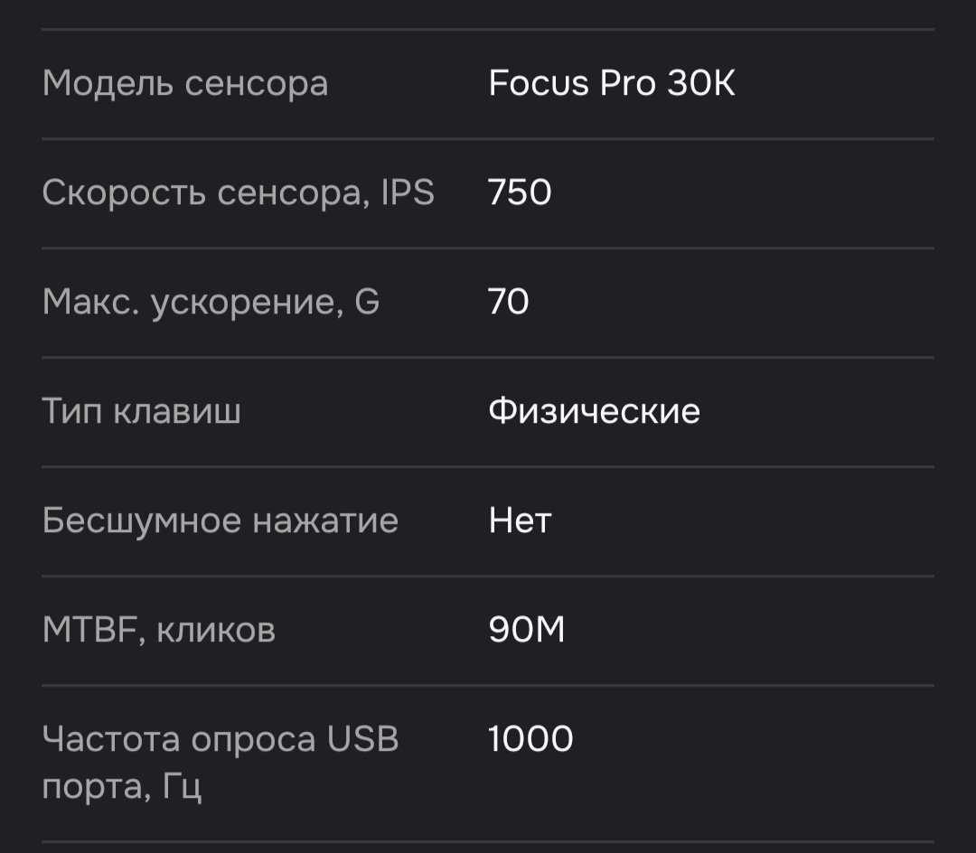Screen dimensions: 976x853
Task: Select the "Физические" key type value
Action: tap(594, 412)
